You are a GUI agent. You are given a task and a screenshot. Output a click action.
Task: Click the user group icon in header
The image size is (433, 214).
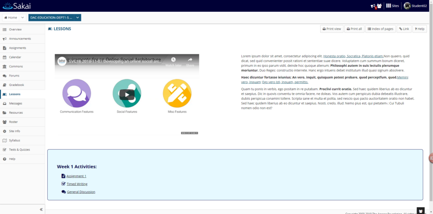(379, 6)
